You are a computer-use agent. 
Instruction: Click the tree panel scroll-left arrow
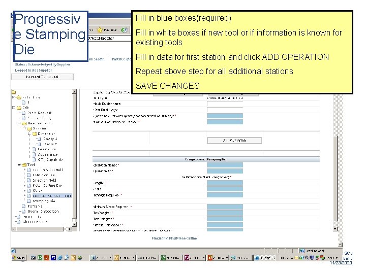[14, 229]
